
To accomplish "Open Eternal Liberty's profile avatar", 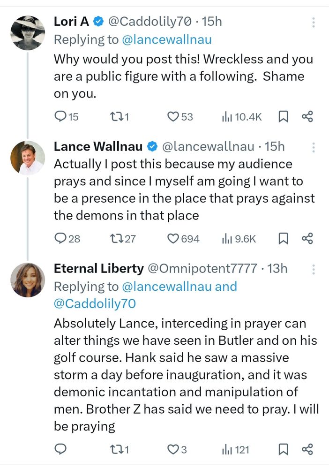I will pos(28,280).
